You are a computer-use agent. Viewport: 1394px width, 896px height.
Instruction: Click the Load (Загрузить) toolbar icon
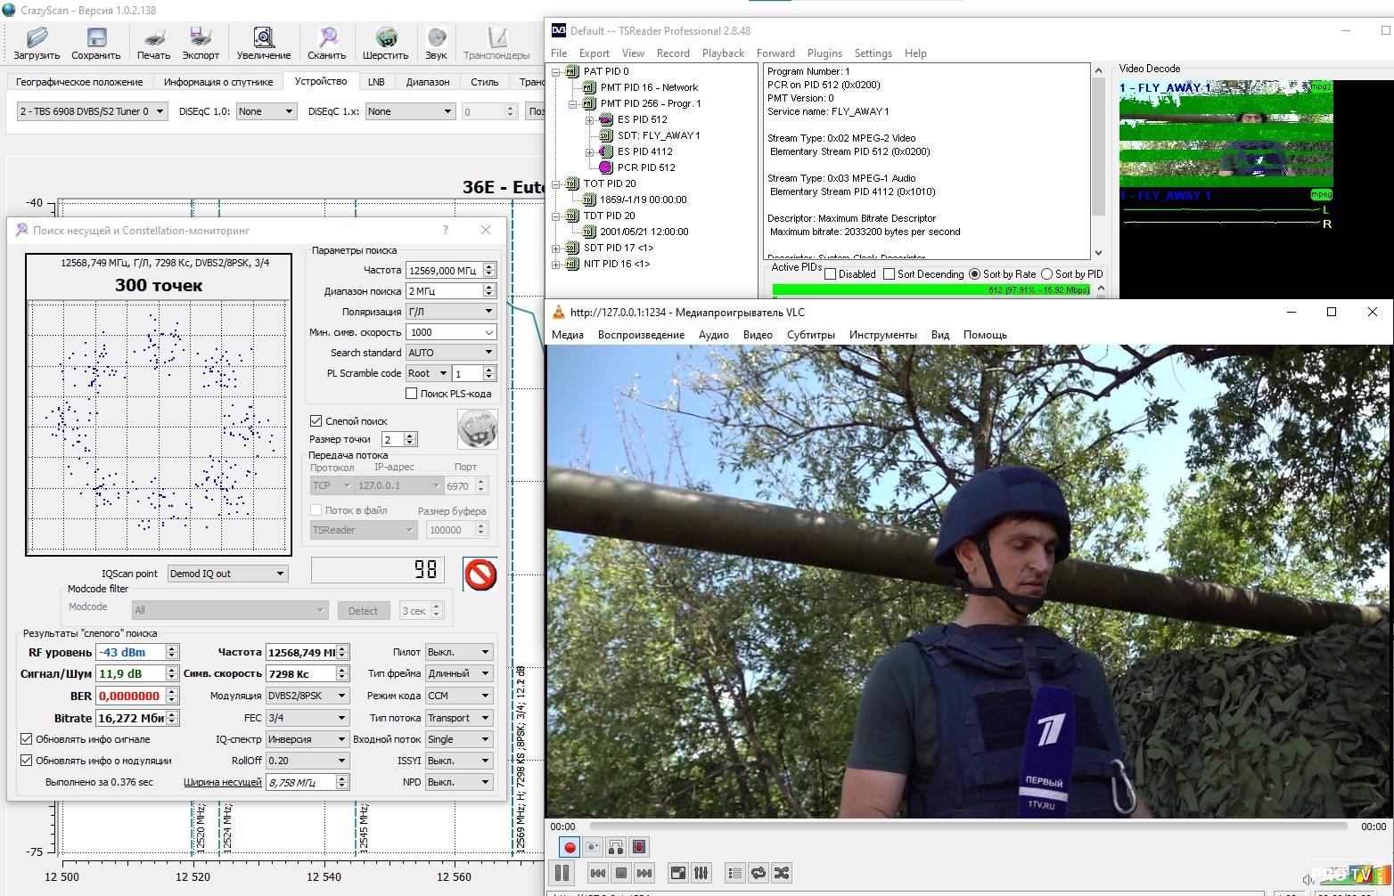tap(37, 43)
